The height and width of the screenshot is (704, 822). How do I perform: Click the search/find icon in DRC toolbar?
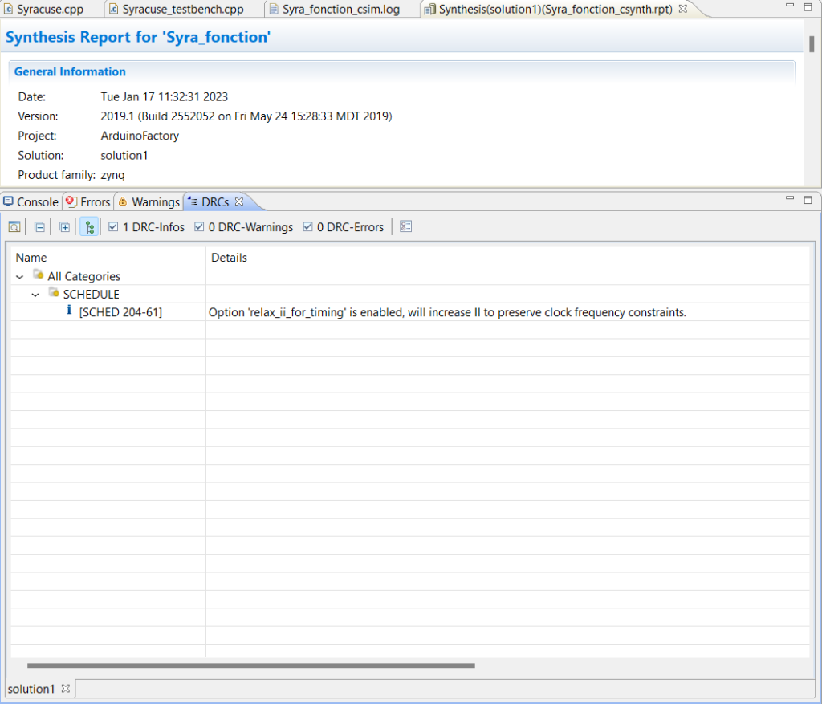coord(14,227)
